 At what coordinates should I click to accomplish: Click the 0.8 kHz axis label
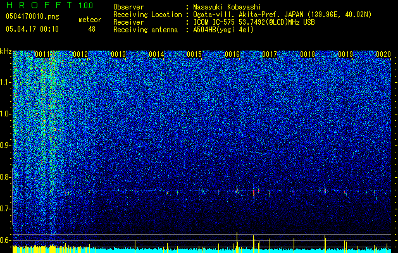click(x=6, y=177)
